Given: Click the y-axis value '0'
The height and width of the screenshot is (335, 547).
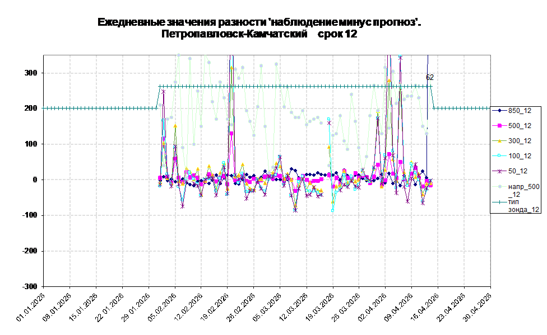Looking at the screenshot, I should [x=35, y=180].
